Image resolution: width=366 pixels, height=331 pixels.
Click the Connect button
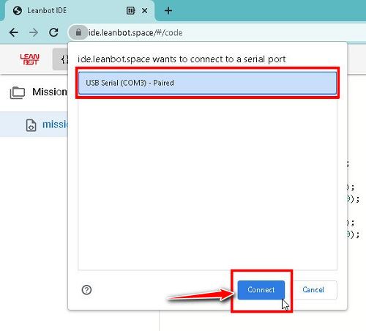click(x=261, y=290)
